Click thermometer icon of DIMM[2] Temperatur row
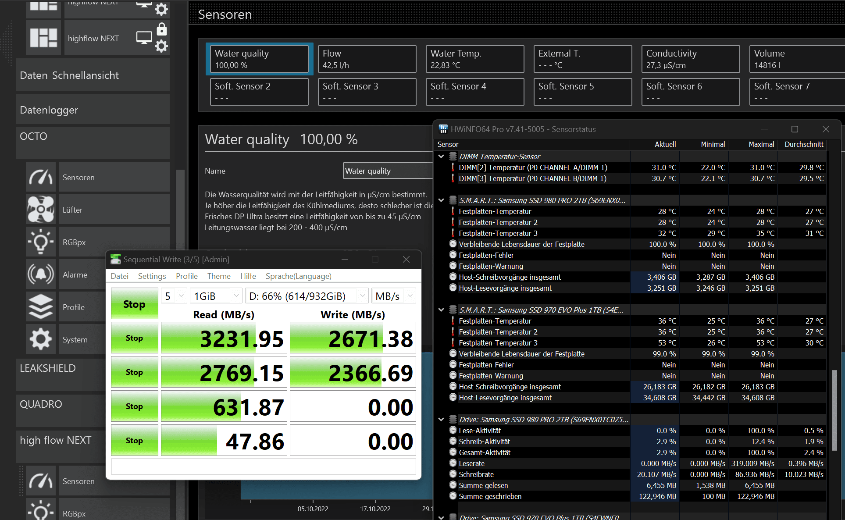This screenshot has height=520, width=845. pos(453,167)
